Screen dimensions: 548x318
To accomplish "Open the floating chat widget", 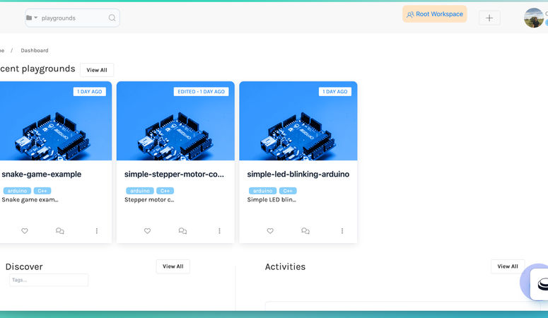I will (538, 283).
